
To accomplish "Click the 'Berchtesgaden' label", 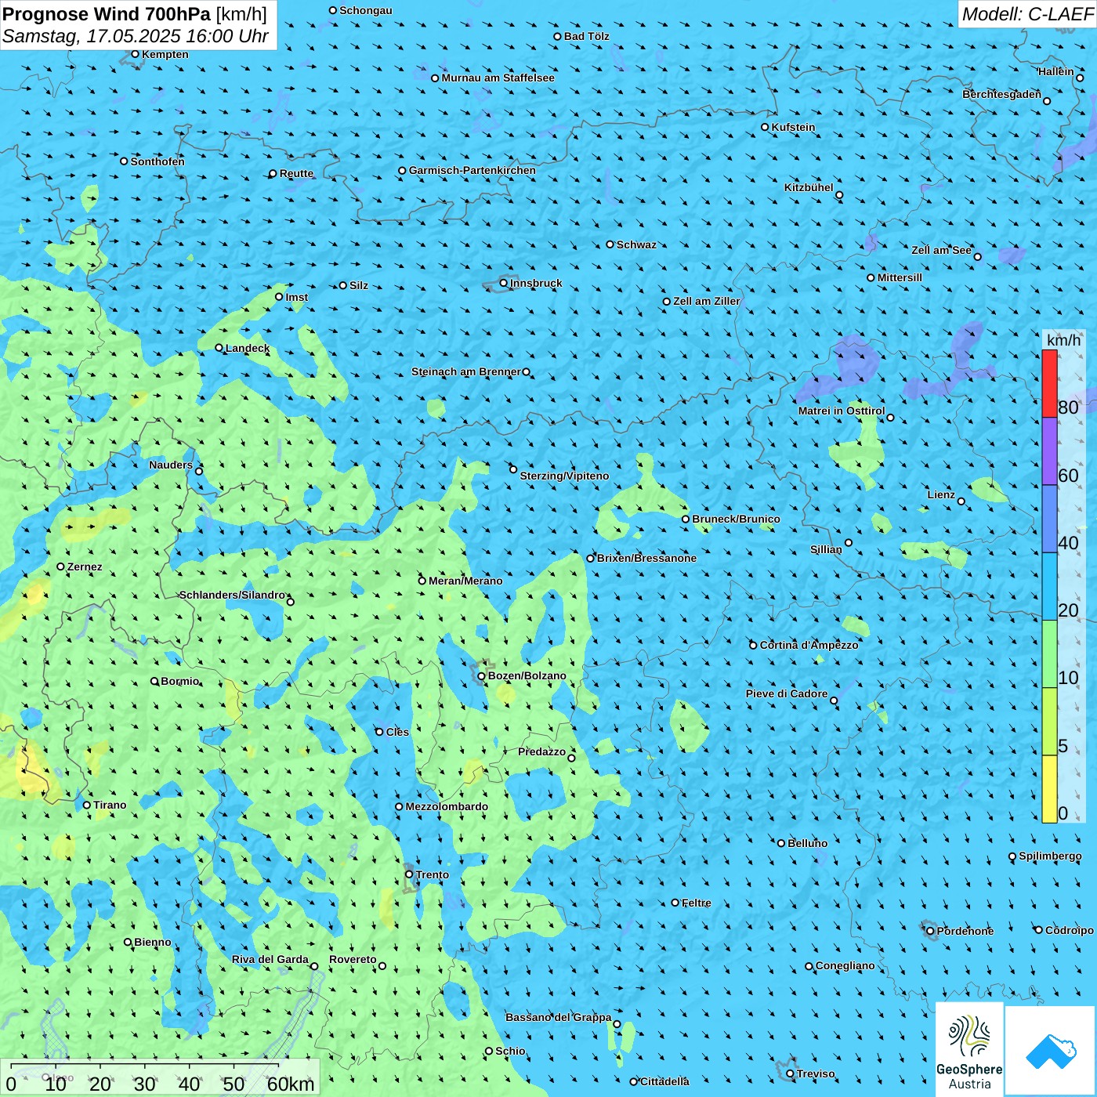I will tap(1001, 94).
